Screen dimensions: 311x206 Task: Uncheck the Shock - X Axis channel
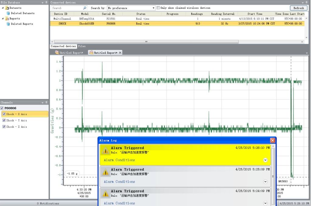(x=4, y=114)
